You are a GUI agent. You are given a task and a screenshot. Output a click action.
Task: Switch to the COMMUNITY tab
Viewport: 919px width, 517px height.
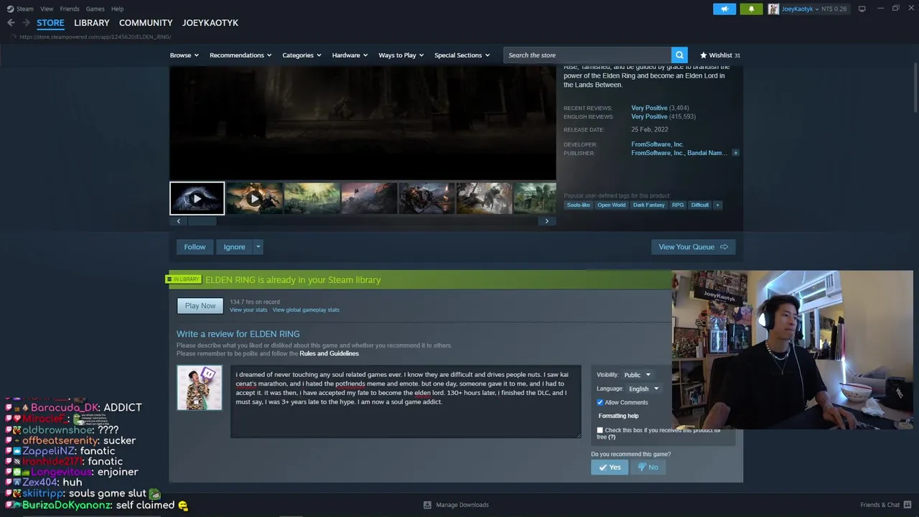point(146,23)
